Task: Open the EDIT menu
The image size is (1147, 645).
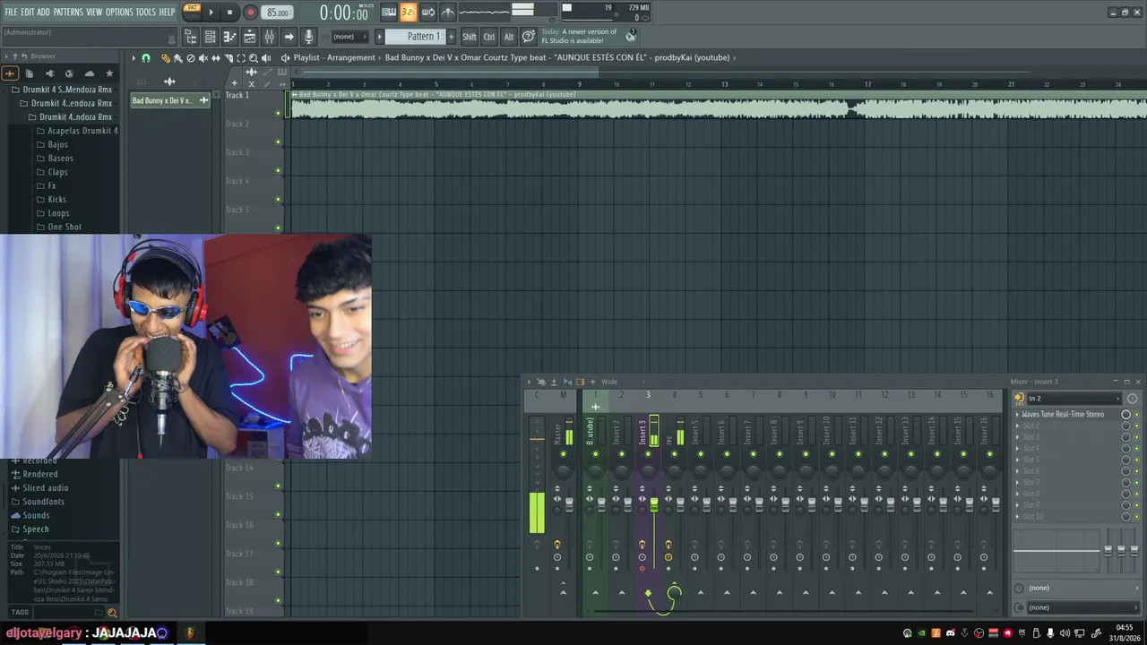Action: [x=27, y=12]
